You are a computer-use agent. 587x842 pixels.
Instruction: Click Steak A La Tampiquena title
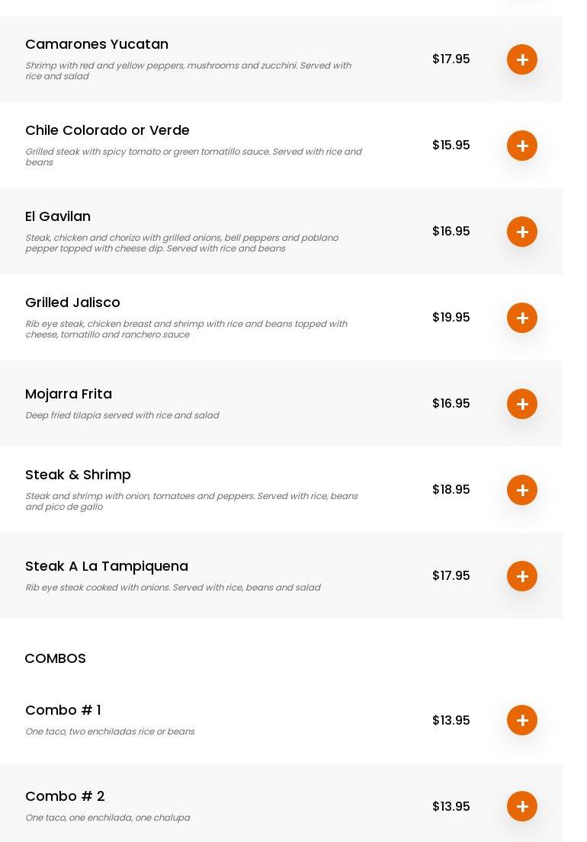107,566
